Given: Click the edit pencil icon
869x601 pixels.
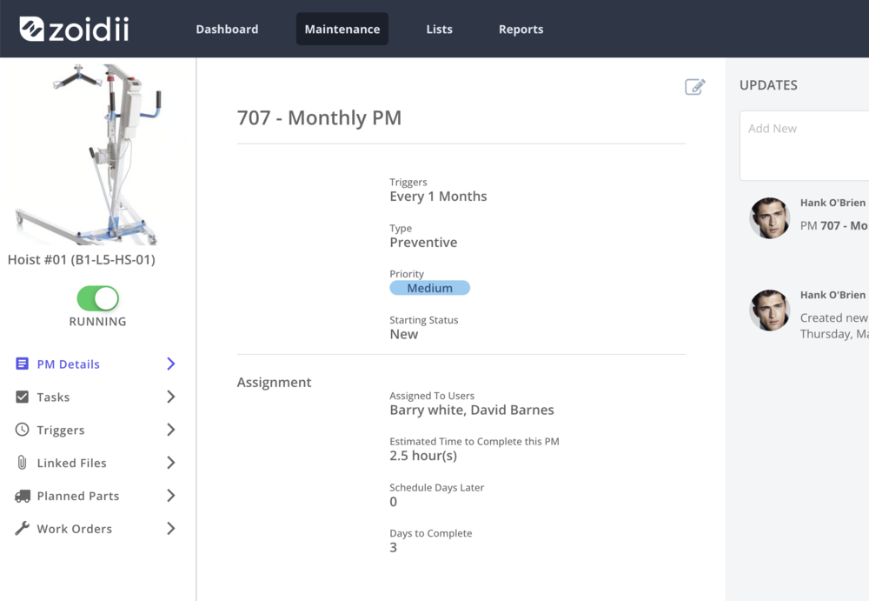Looking at the screenshot, I should point(694,87).
